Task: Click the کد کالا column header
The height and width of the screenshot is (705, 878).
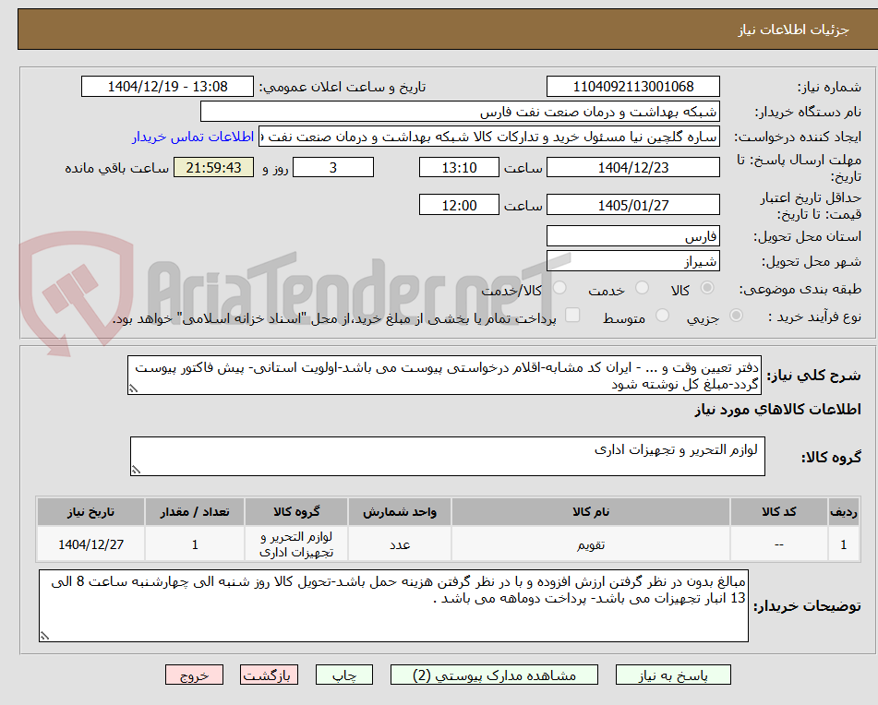Action: [x=778, y=512]
